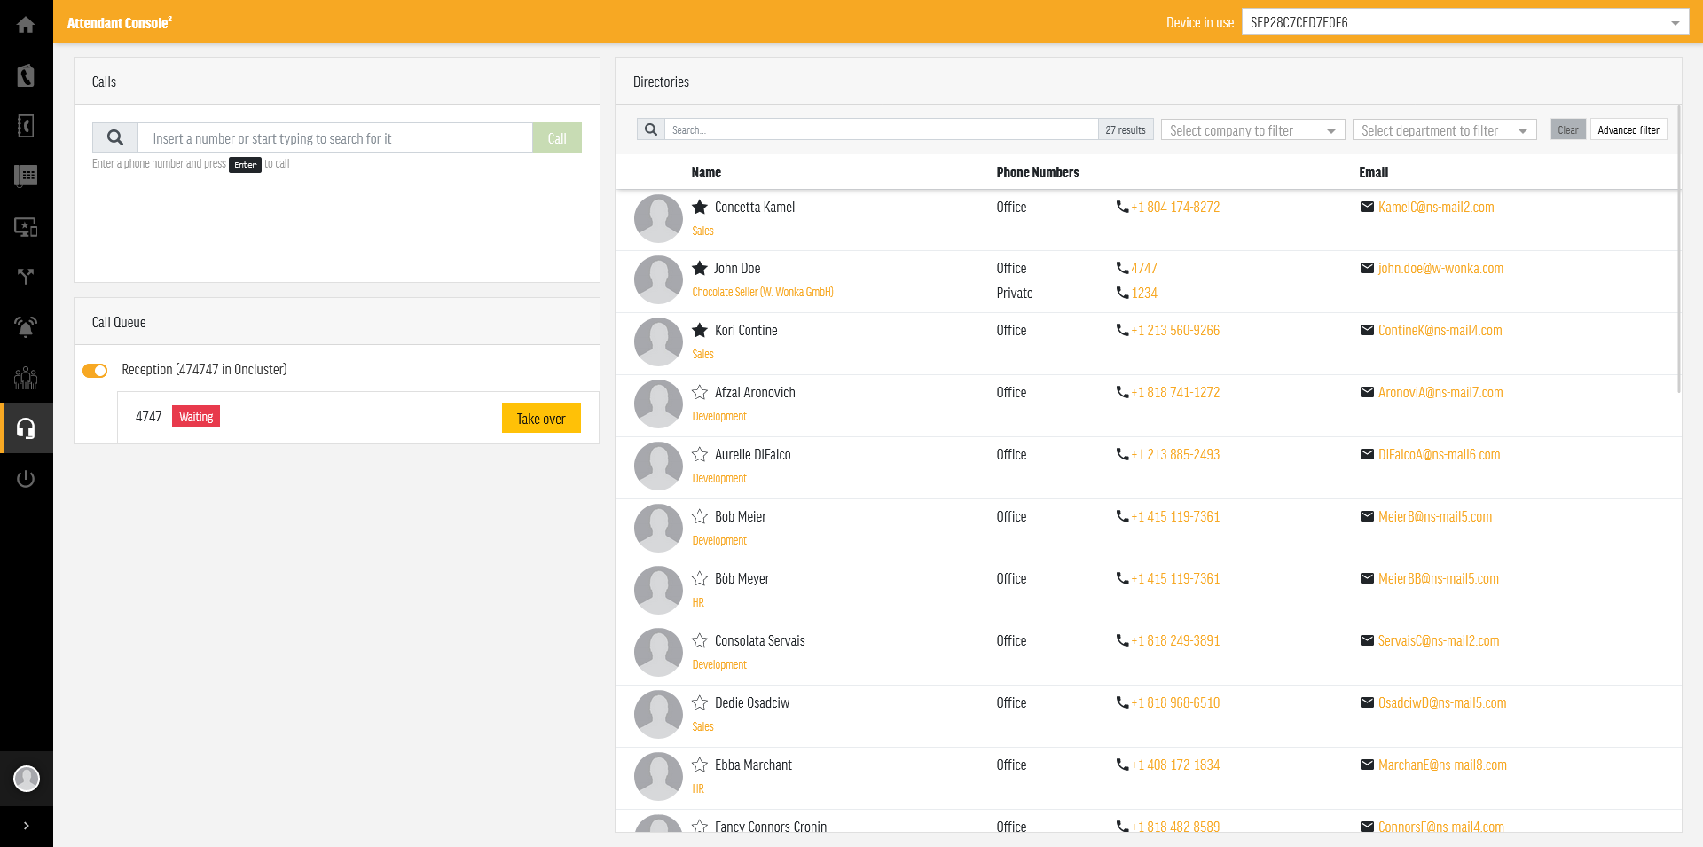The width and height of the screenshot is (1703, 847).
Task: Click the Call button
Action: coord(557,137)
